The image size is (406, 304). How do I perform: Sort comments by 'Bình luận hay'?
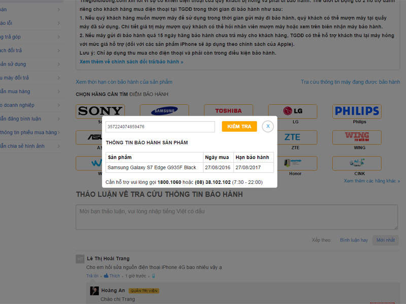[354, 240]
